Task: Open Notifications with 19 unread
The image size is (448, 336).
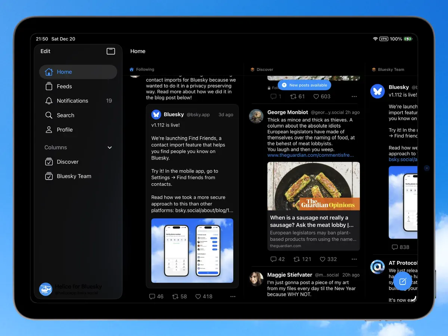Action: tap(78, 101)
